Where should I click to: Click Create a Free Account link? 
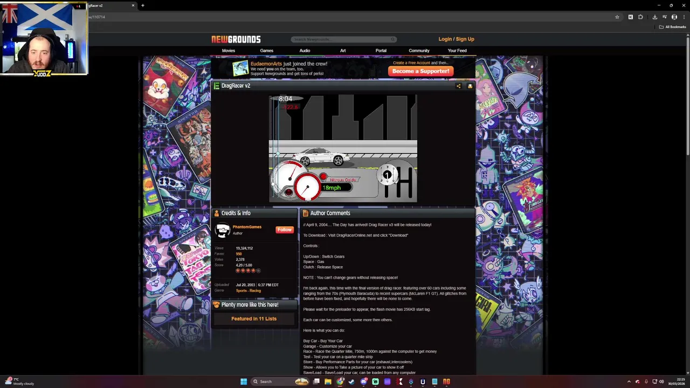point(411,63)
